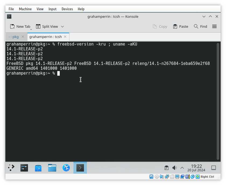Open System Settings from the taskbar
The image size is (226, 185).
coord(24,167)
